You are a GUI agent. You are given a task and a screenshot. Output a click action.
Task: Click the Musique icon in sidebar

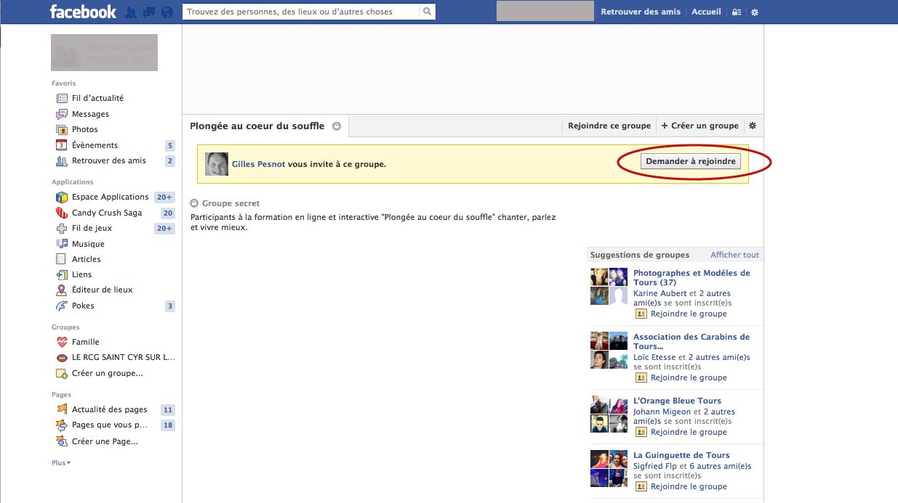pyautogui.click(x=62, y=244)
